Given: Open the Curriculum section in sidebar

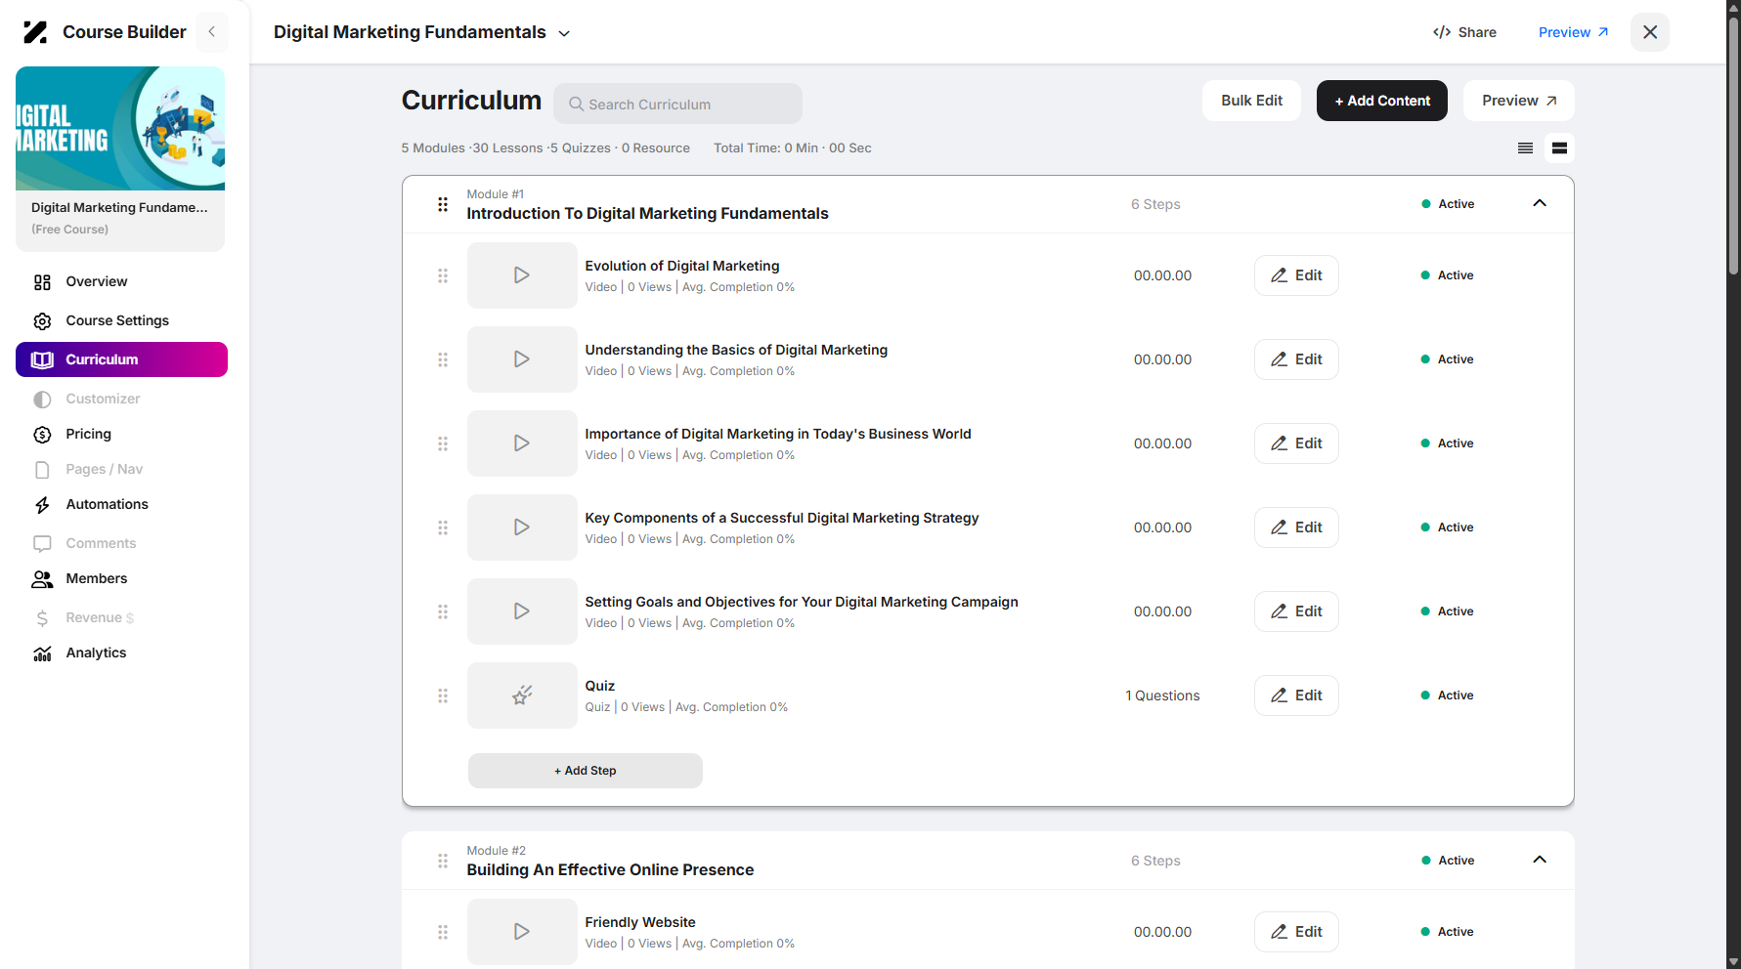Looking at the screenshot, I should pos(121,359).
